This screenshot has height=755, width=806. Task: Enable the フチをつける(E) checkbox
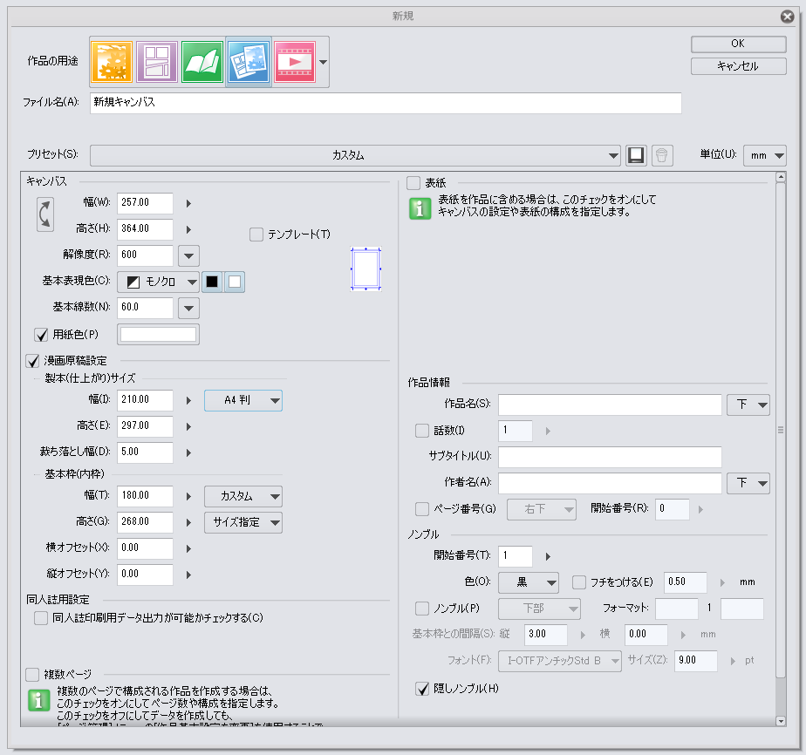[x=579, y=582]
